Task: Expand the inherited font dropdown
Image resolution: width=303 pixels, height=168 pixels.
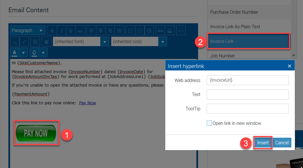Action: (105, 42)
